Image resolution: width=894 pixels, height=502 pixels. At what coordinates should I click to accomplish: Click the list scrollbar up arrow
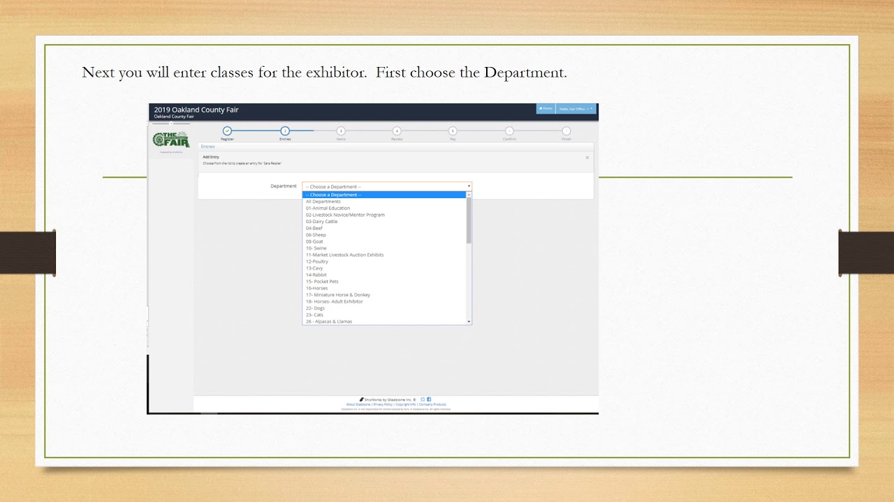[x=469, y=195]
